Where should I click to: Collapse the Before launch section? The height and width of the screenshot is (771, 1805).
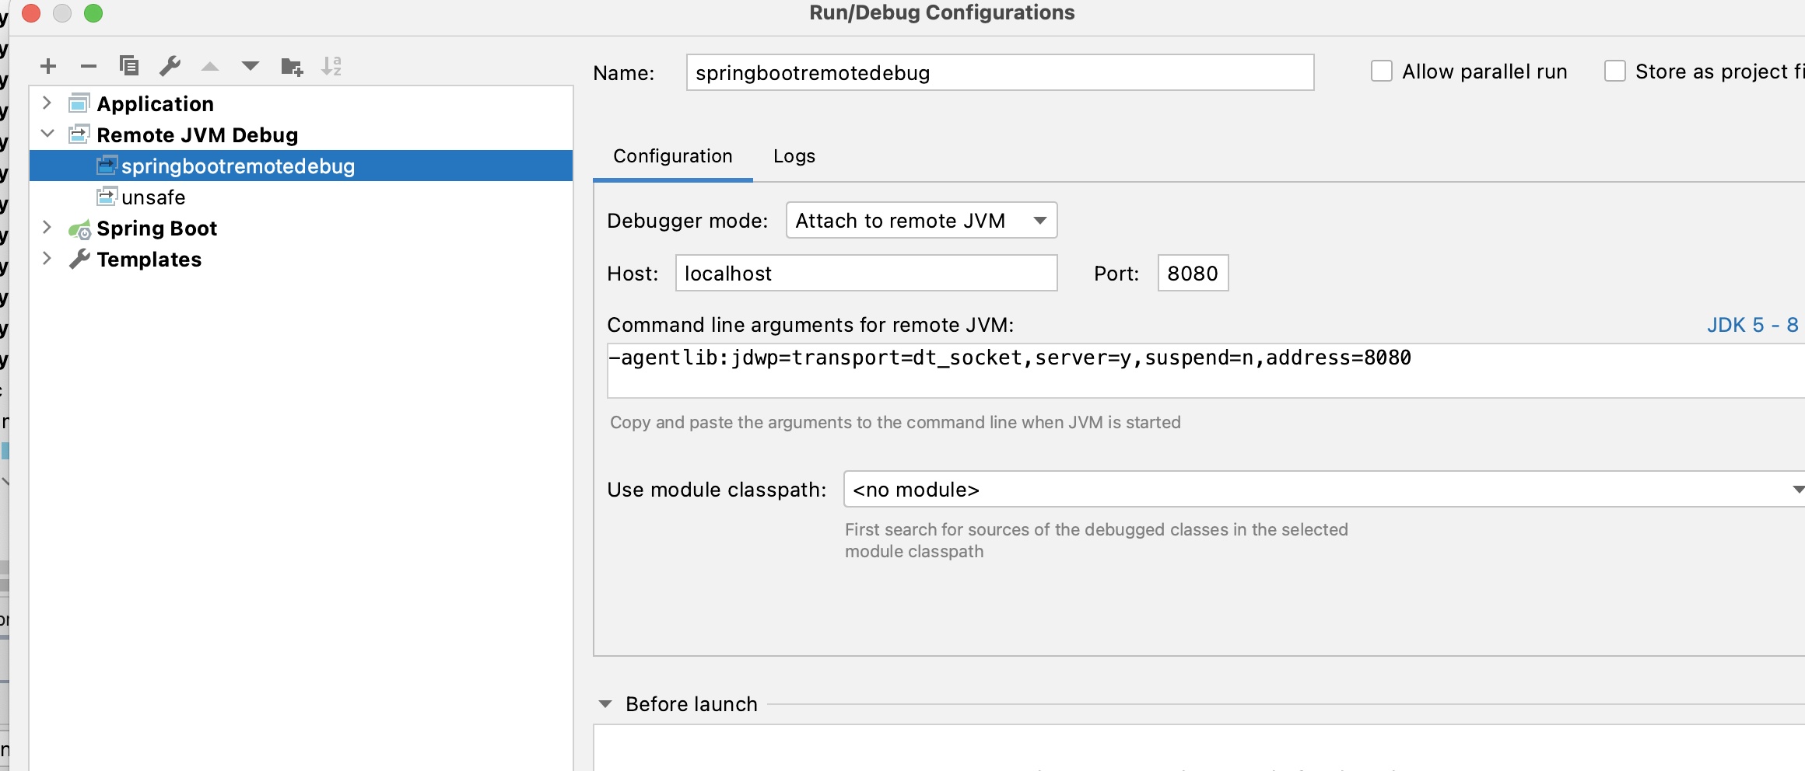pyautogui.click(x=605, y=704)
